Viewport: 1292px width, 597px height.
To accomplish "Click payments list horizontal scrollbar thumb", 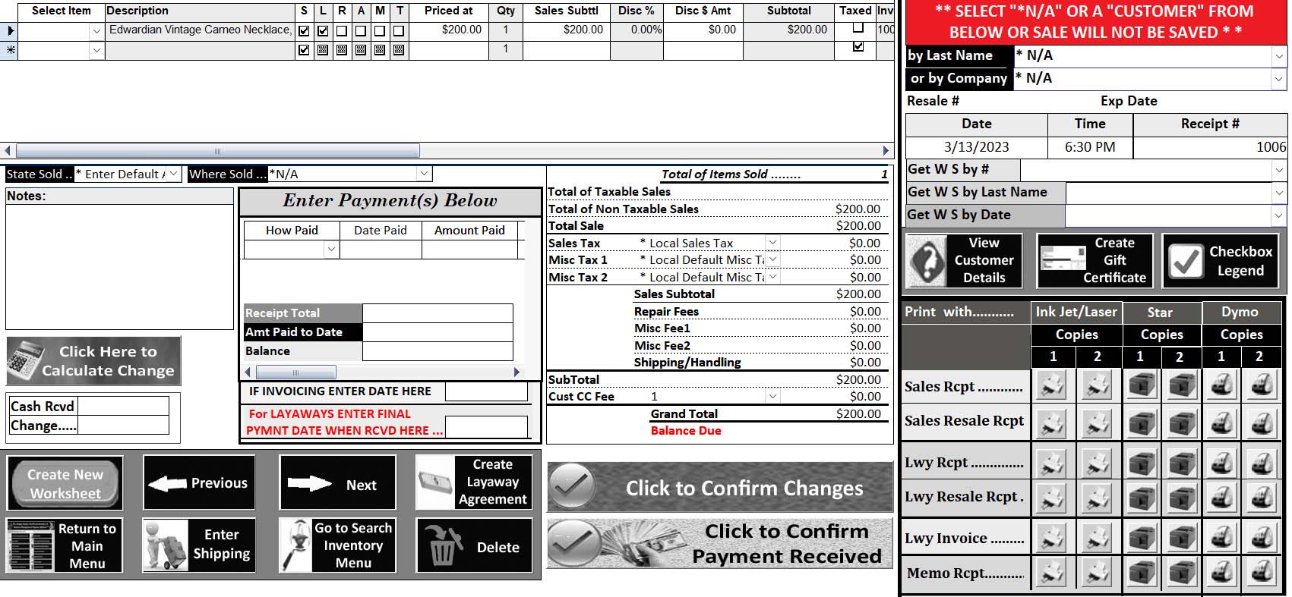I will (295, 372).
